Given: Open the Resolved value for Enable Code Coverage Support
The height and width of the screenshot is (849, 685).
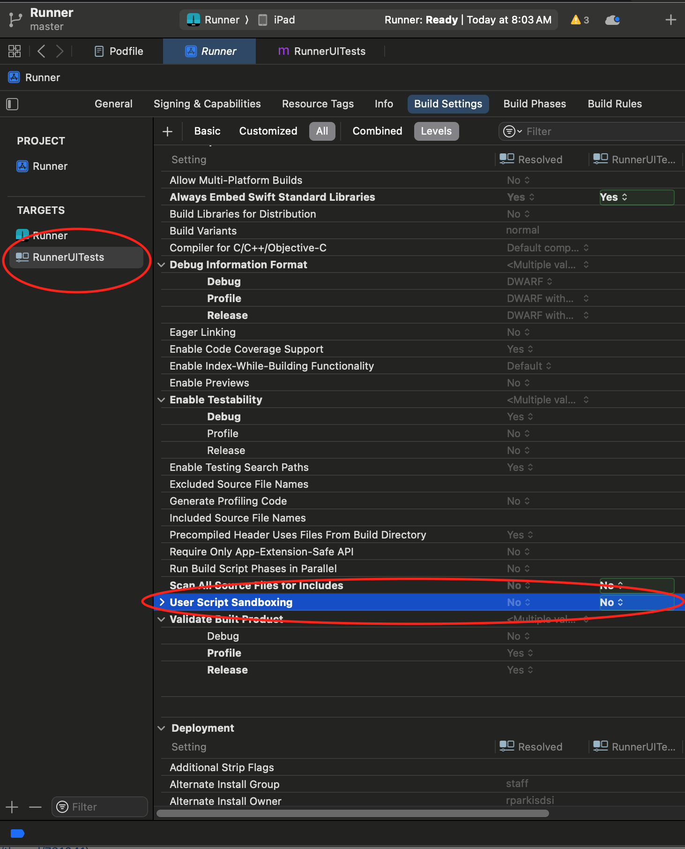Looking at the screenshot, I should 520,349.
